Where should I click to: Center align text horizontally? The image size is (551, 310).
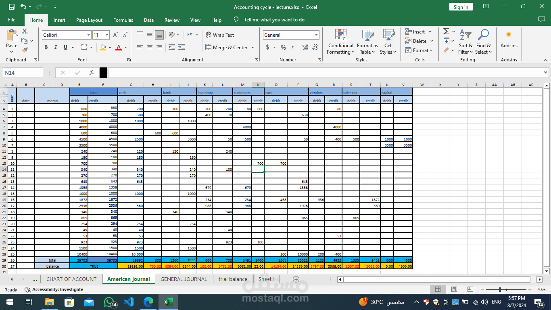pos(149,47)
